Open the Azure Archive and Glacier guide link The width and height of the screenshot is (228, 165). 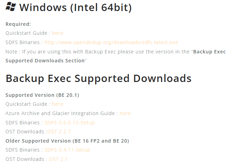coord(125,113)
